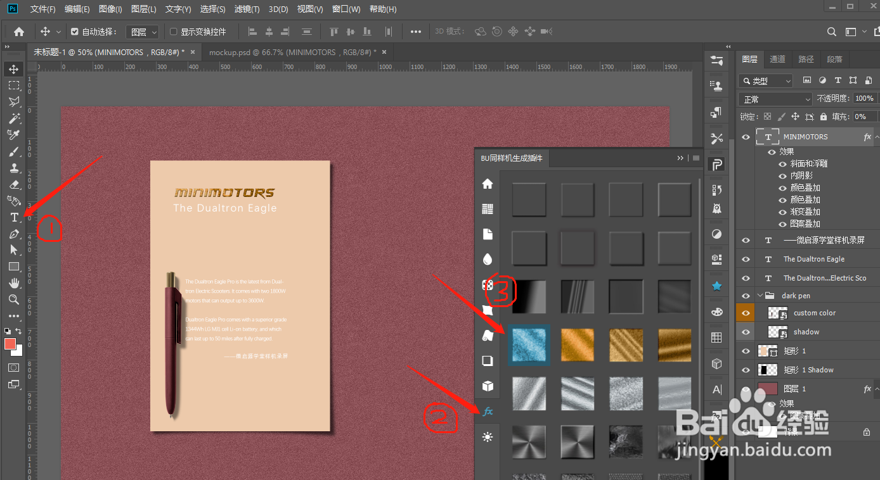This screenshot has width=880, height=480.
Task: Open the 滤镜(T) menu
Action: [x=247, y=9]
